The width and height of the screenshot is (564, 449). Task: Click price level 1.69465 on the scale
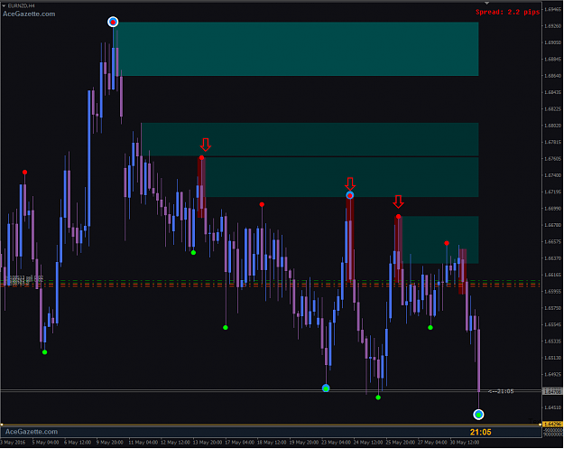(x=553, y=9)
